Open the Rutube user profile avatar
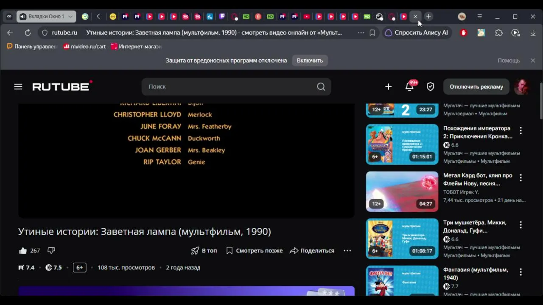 [521, 87]
